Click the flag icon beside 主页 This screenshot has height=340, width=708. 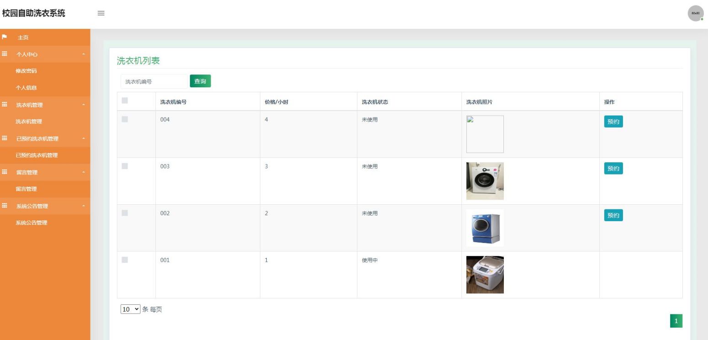5,37
